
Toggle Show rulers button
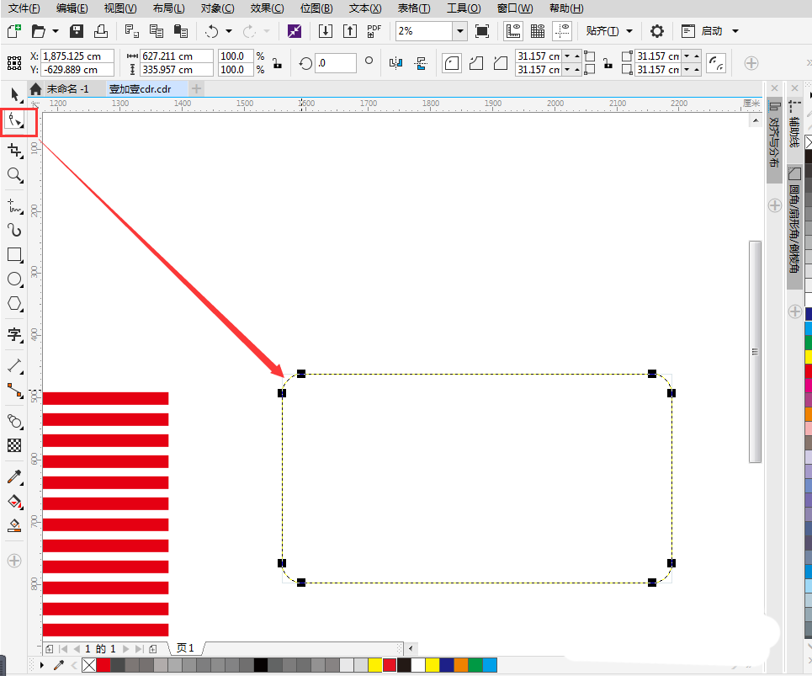[x=513, y=31]
